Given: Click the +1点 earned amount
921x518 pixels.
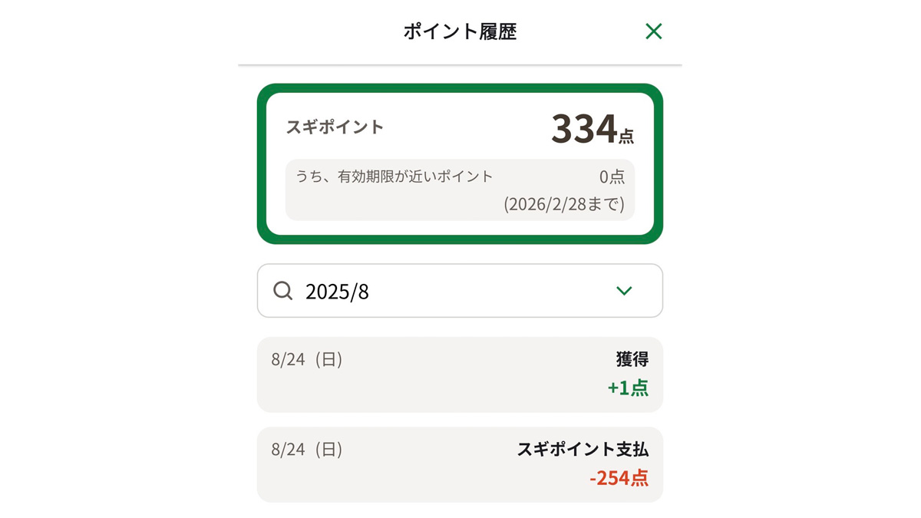Looking at the screenshot, I should coord(628,388).
